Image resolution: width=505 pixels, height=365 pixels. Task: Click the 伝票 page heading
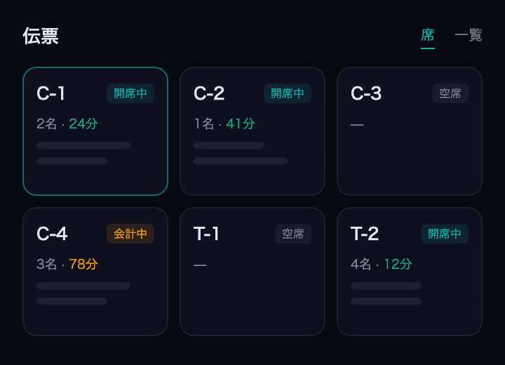pyautogui.click(x=41, y=36)
